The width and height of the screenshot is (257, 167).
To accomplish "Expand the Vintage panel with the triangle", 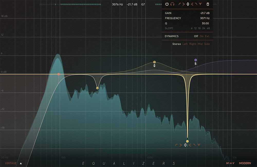I will (x=21, y=163).
